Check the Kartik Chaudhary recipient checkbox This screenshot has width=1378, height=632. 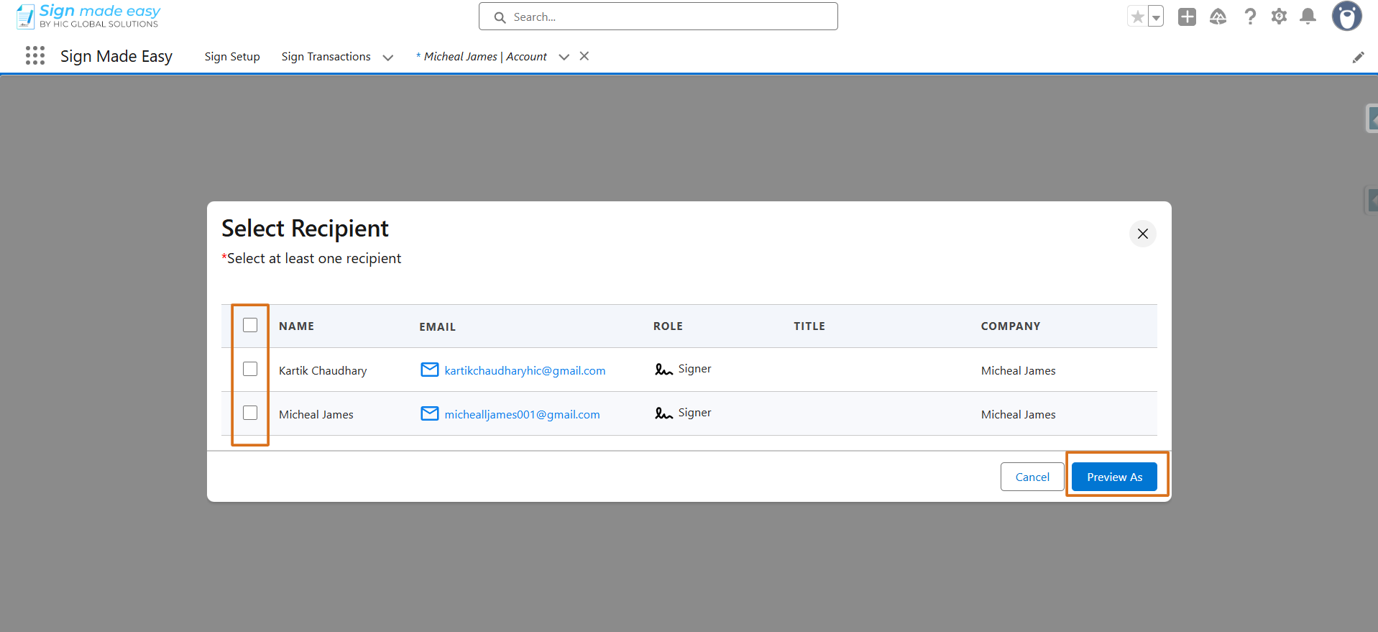(250, 369)
